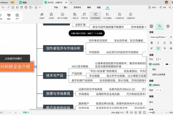Click the undo arrow icon
This screenshot has width=173, height=115.
coord(3,7)
